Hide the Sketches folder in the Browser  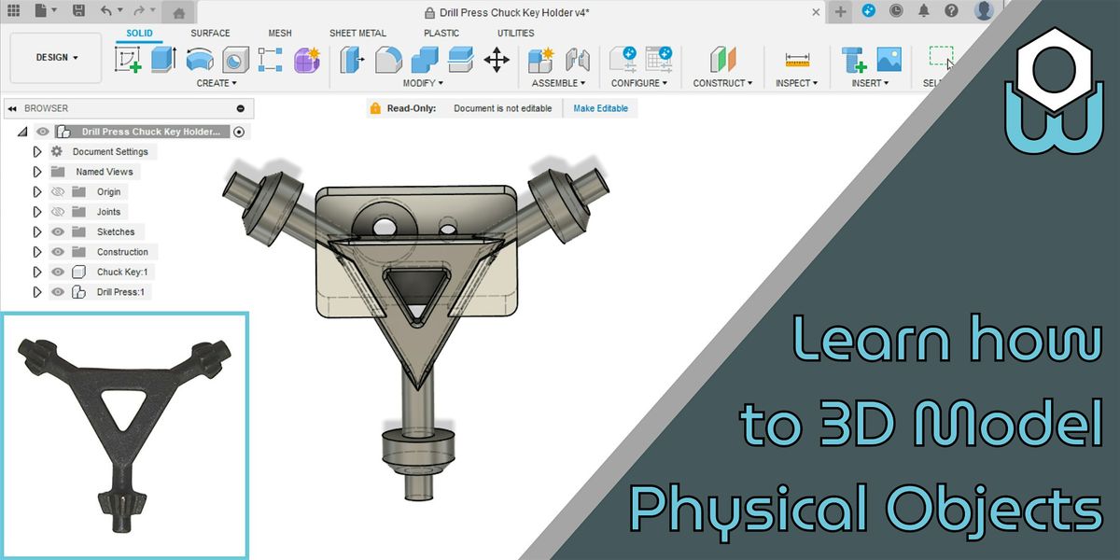pyautogui.click(x=58, y=231)
